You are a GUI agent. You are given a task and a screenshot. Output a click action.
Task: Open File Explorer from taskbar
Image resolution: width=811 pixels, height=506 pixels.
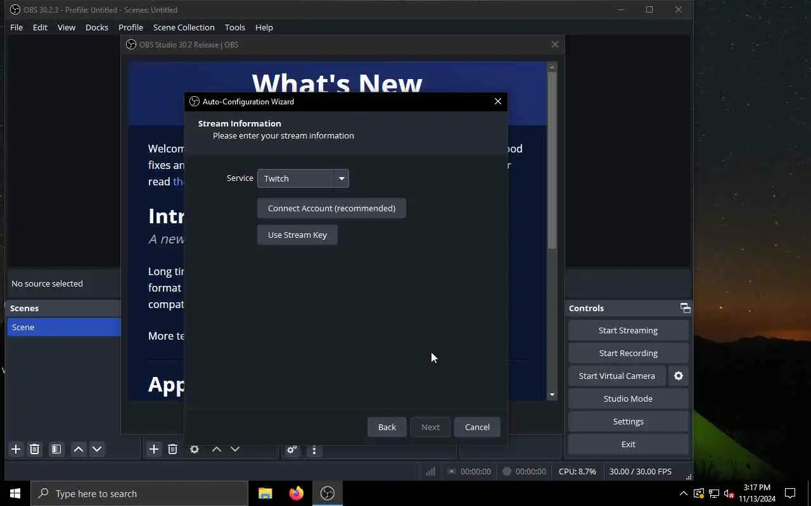265,493
